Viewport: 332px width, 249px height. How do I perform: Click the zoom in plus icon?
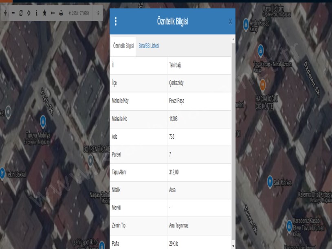click(x=5, y=13)
